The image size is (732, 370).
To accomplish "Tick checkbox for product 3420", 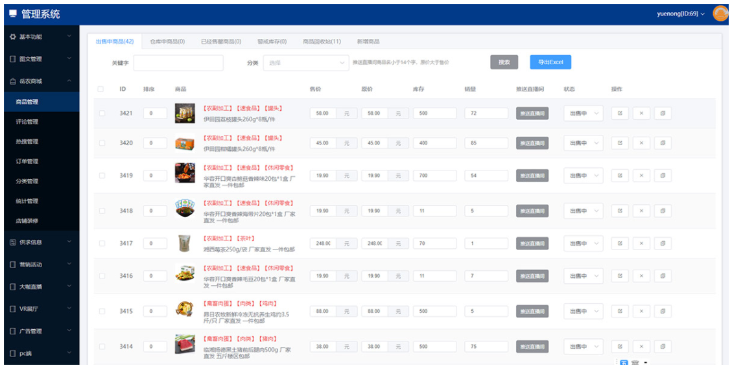I will [x=102, y=143].
